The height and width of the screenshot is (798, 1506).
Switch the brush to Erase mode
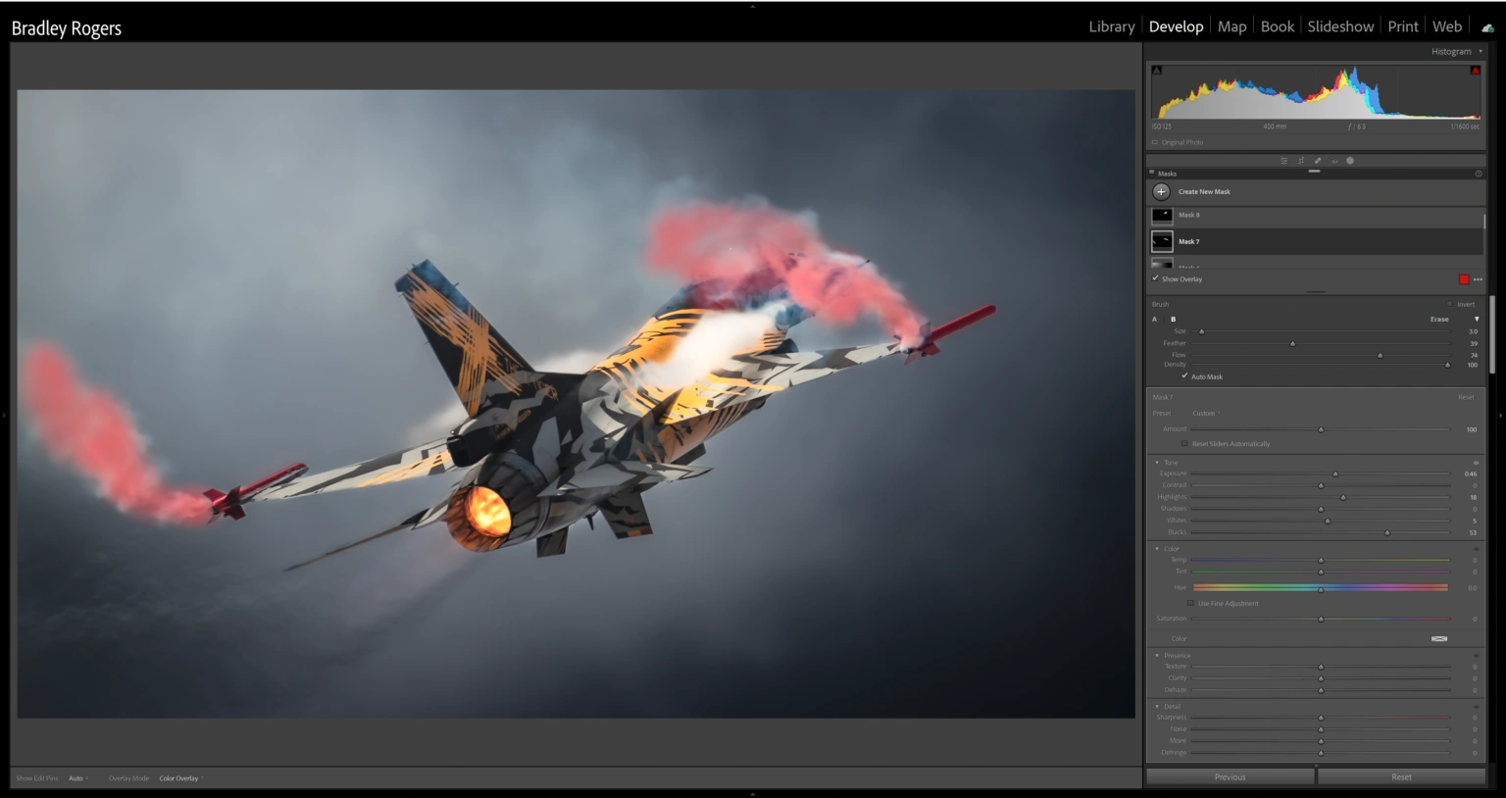tap(1439, 320)
